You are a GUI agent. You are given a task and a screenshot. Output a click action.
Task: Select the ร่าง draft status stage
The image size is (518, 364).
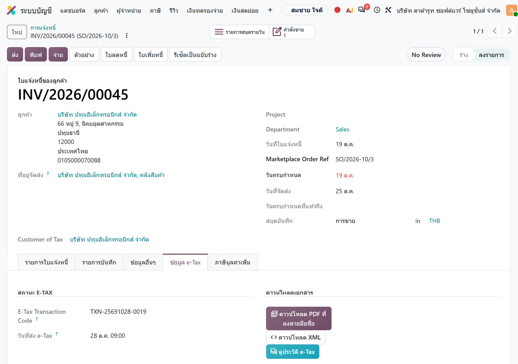464,55
